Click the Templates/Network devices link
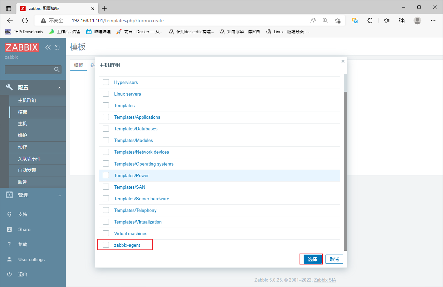The height and width of the screenshot is (287, 443). point(141,152)
